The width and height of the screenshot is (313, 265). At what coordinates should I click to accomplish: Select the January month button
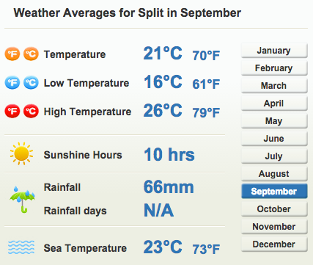pos(274,51)
